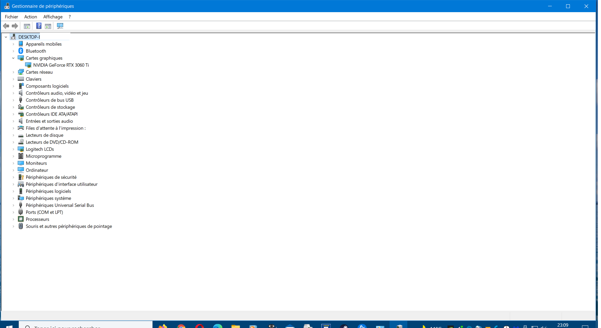This screenshot has height=328, width=601.
Task: Open the ? help menu
Action: 70,17
